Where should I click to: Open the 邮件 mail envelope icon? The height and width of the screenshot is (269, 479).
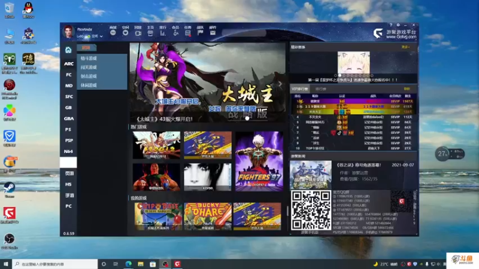point(213,33)
